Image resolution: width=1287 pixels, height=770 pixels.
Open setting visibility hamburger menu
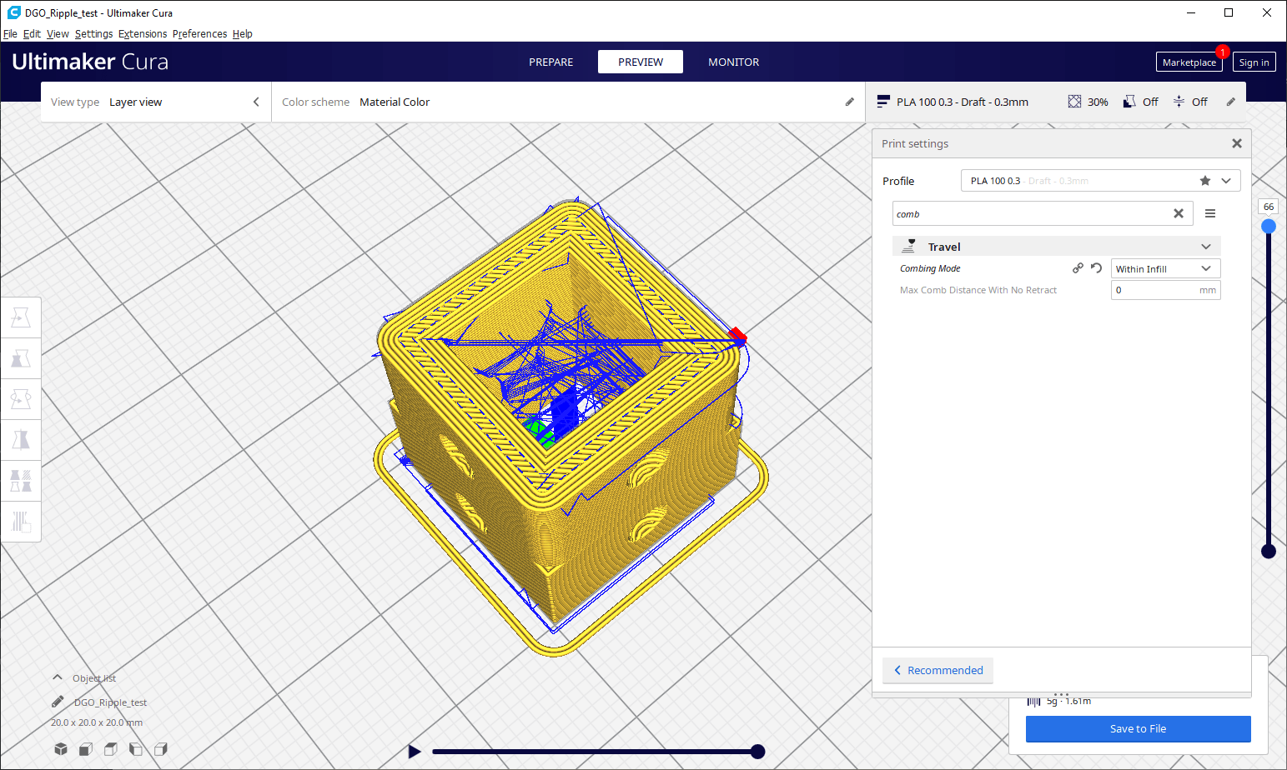(x=1210, y=213)
